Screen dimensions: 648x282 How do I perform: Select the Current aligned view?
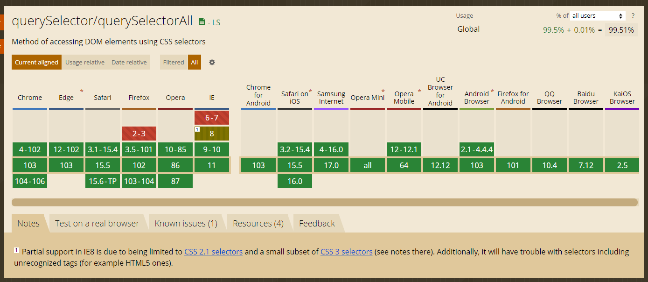(x=36, y=62)
